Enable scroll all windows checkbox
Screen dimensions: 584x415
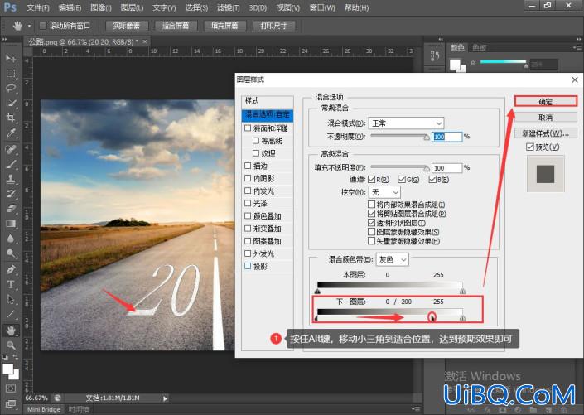(x=43, y=26)
